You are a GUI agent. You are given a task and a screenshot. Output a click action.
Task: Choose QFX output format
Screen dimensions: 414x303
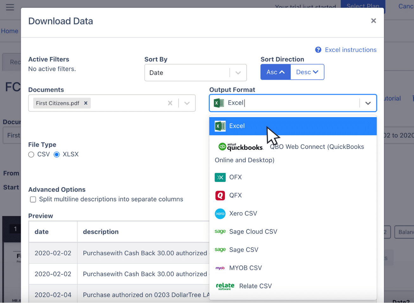tap(293, 195)
